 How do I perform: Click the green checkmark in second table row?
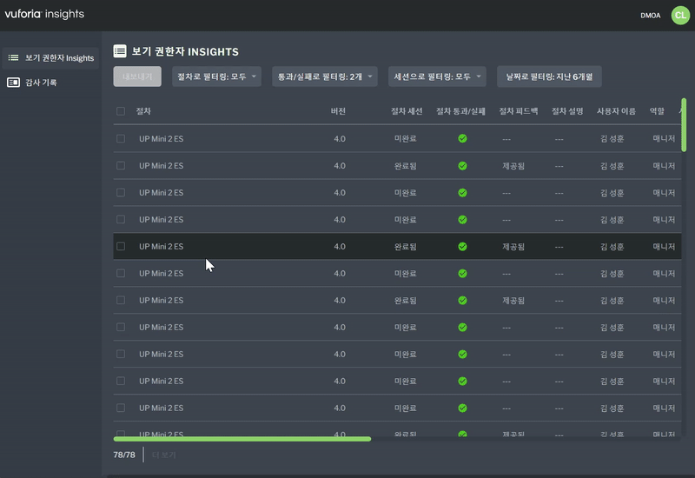point(462,165)
